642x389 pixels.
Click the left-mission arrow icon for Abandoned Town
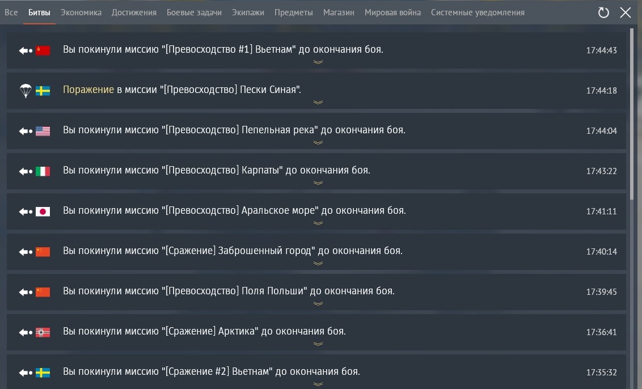(x=26, y=252)
